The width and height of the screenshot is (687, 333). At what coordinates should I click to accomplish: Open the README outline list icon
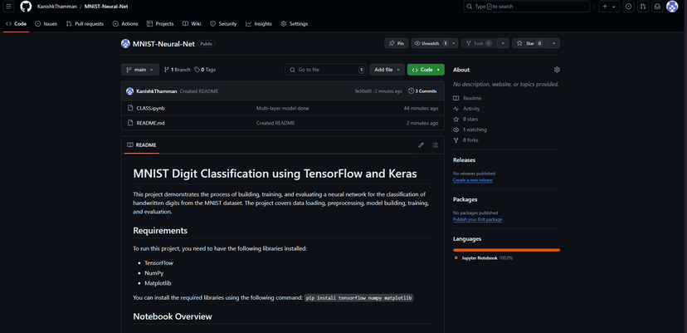(x=435, y=145)
